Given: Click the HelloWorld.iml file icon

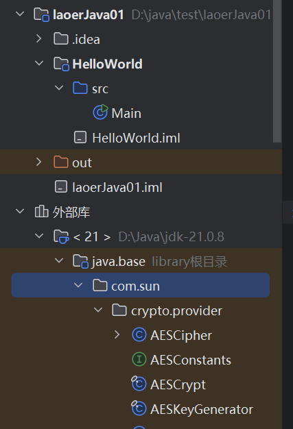Looking at the screenshot, I should tap(80, 137).
